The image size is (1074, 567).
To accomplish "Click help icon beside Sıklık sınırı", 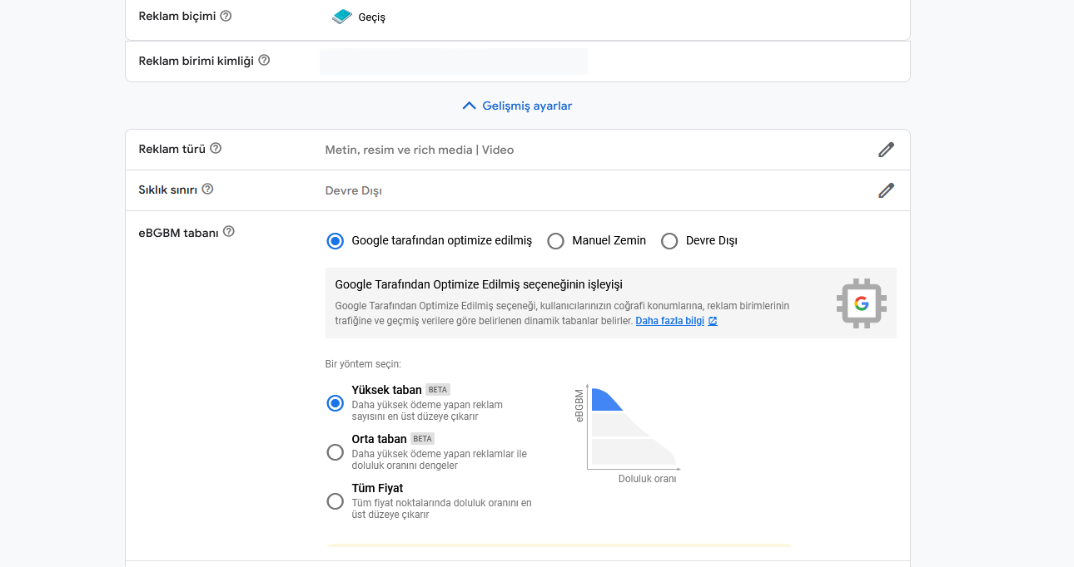I will coord(207,189).
